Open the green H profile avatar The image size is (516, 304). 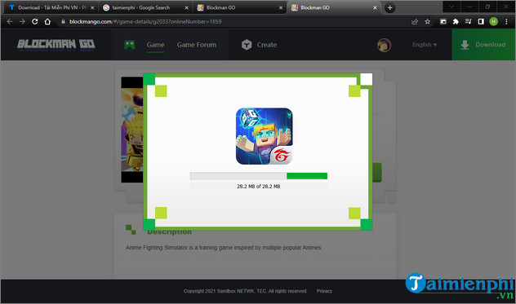click(493, 22)
